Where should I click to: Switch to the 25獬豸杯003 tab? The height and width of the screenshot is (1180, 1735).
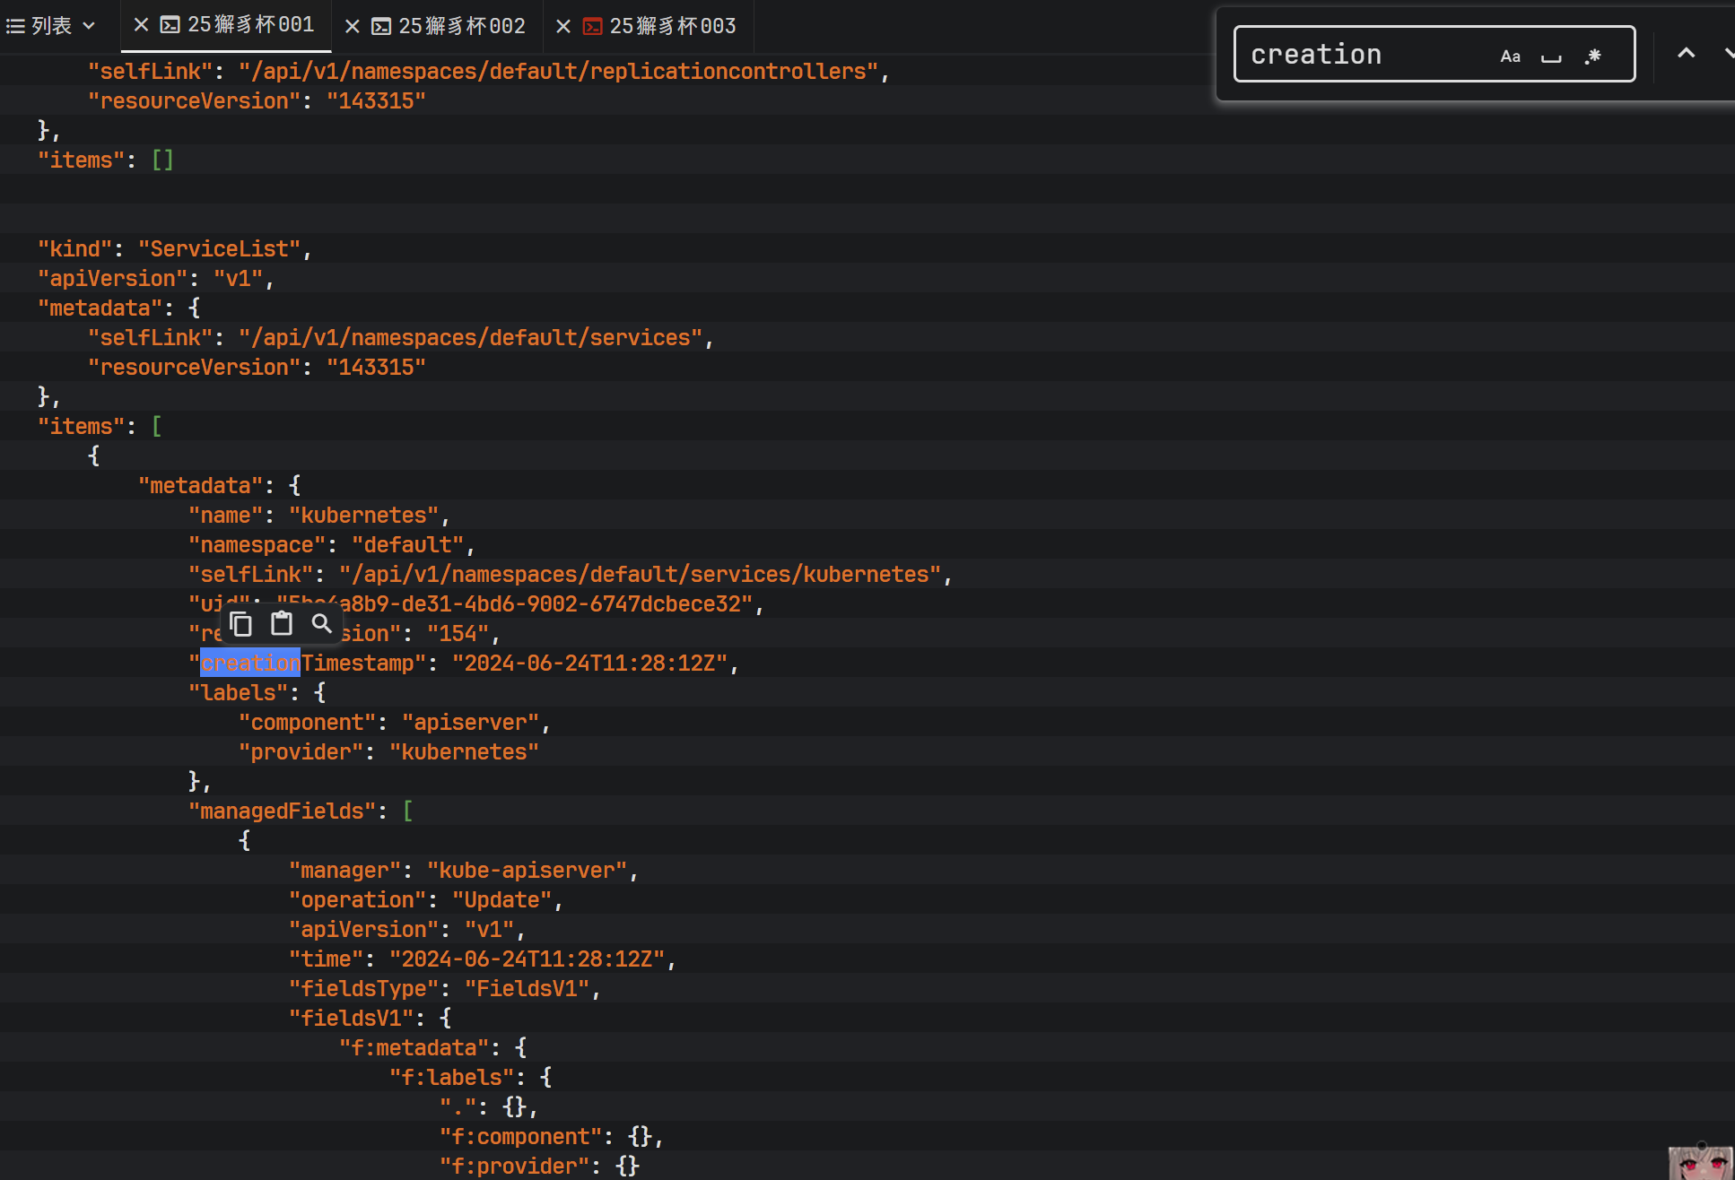(x=672, y=26)
